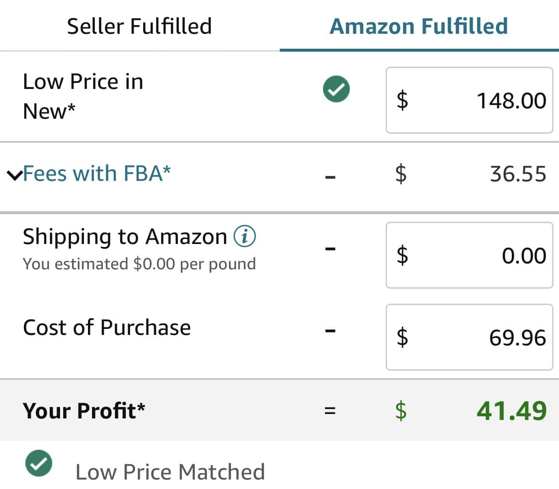Edit the Cost of Purchase 69.96 field
559x489 pixels.
(x=469, y=337)
